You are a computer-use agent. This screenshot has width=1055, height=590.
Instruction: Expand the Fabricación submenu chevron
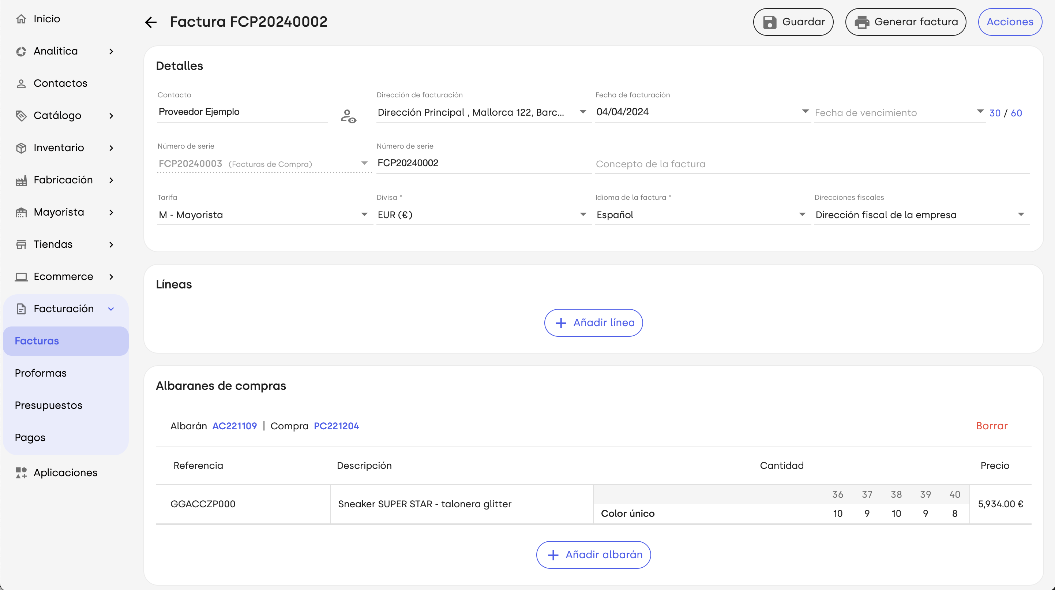[112, 180]
